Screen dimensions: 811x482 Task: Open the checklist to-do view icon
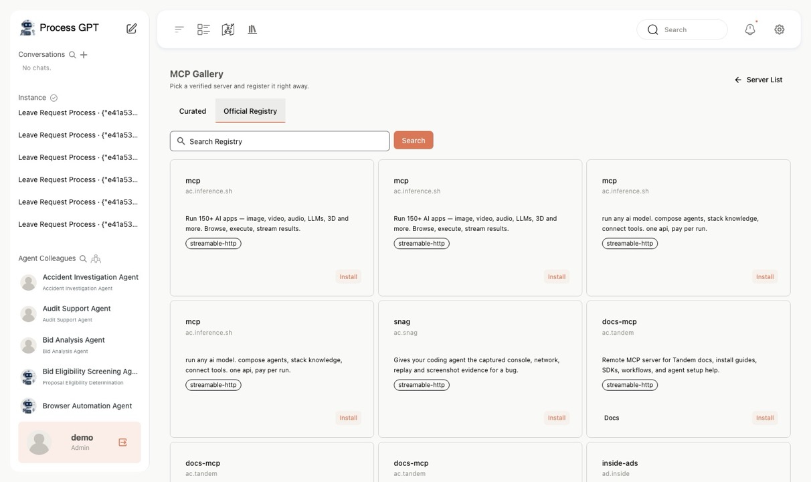pos(203,29)
